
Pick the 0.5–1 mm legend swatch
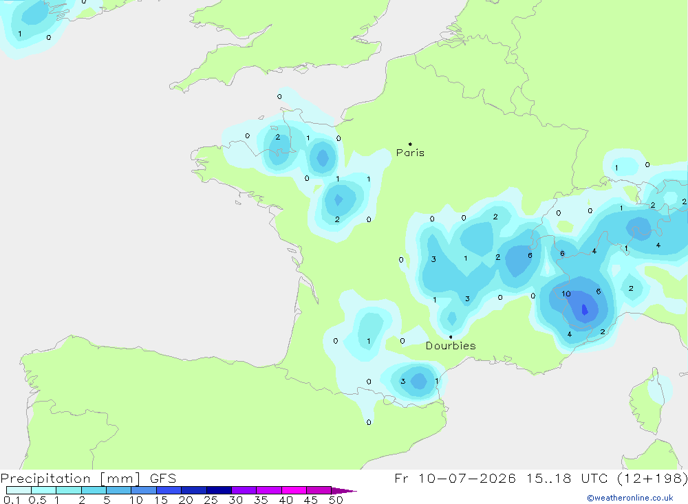pos(44,490)
